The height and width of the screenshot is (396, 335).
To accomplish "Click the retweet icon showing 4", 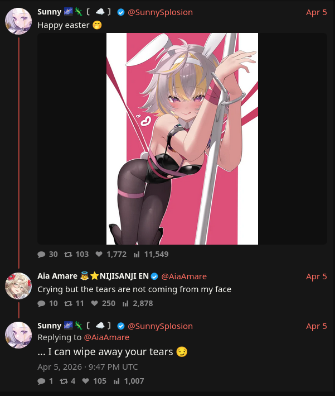I will (64, 381).
